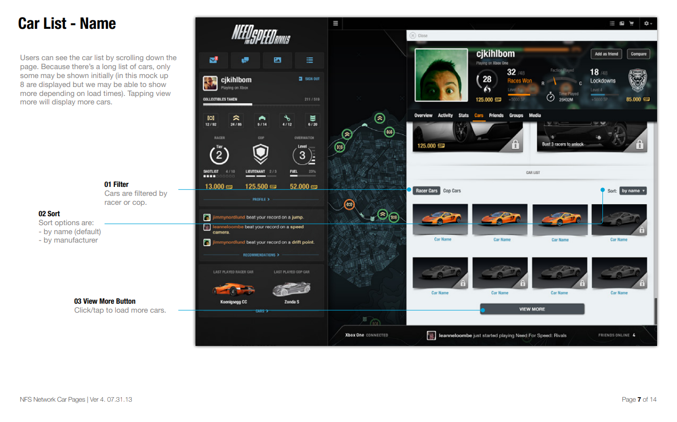Open the photo gallery icon in sidebar
This screenshot has height=422, width=677.
278,60
